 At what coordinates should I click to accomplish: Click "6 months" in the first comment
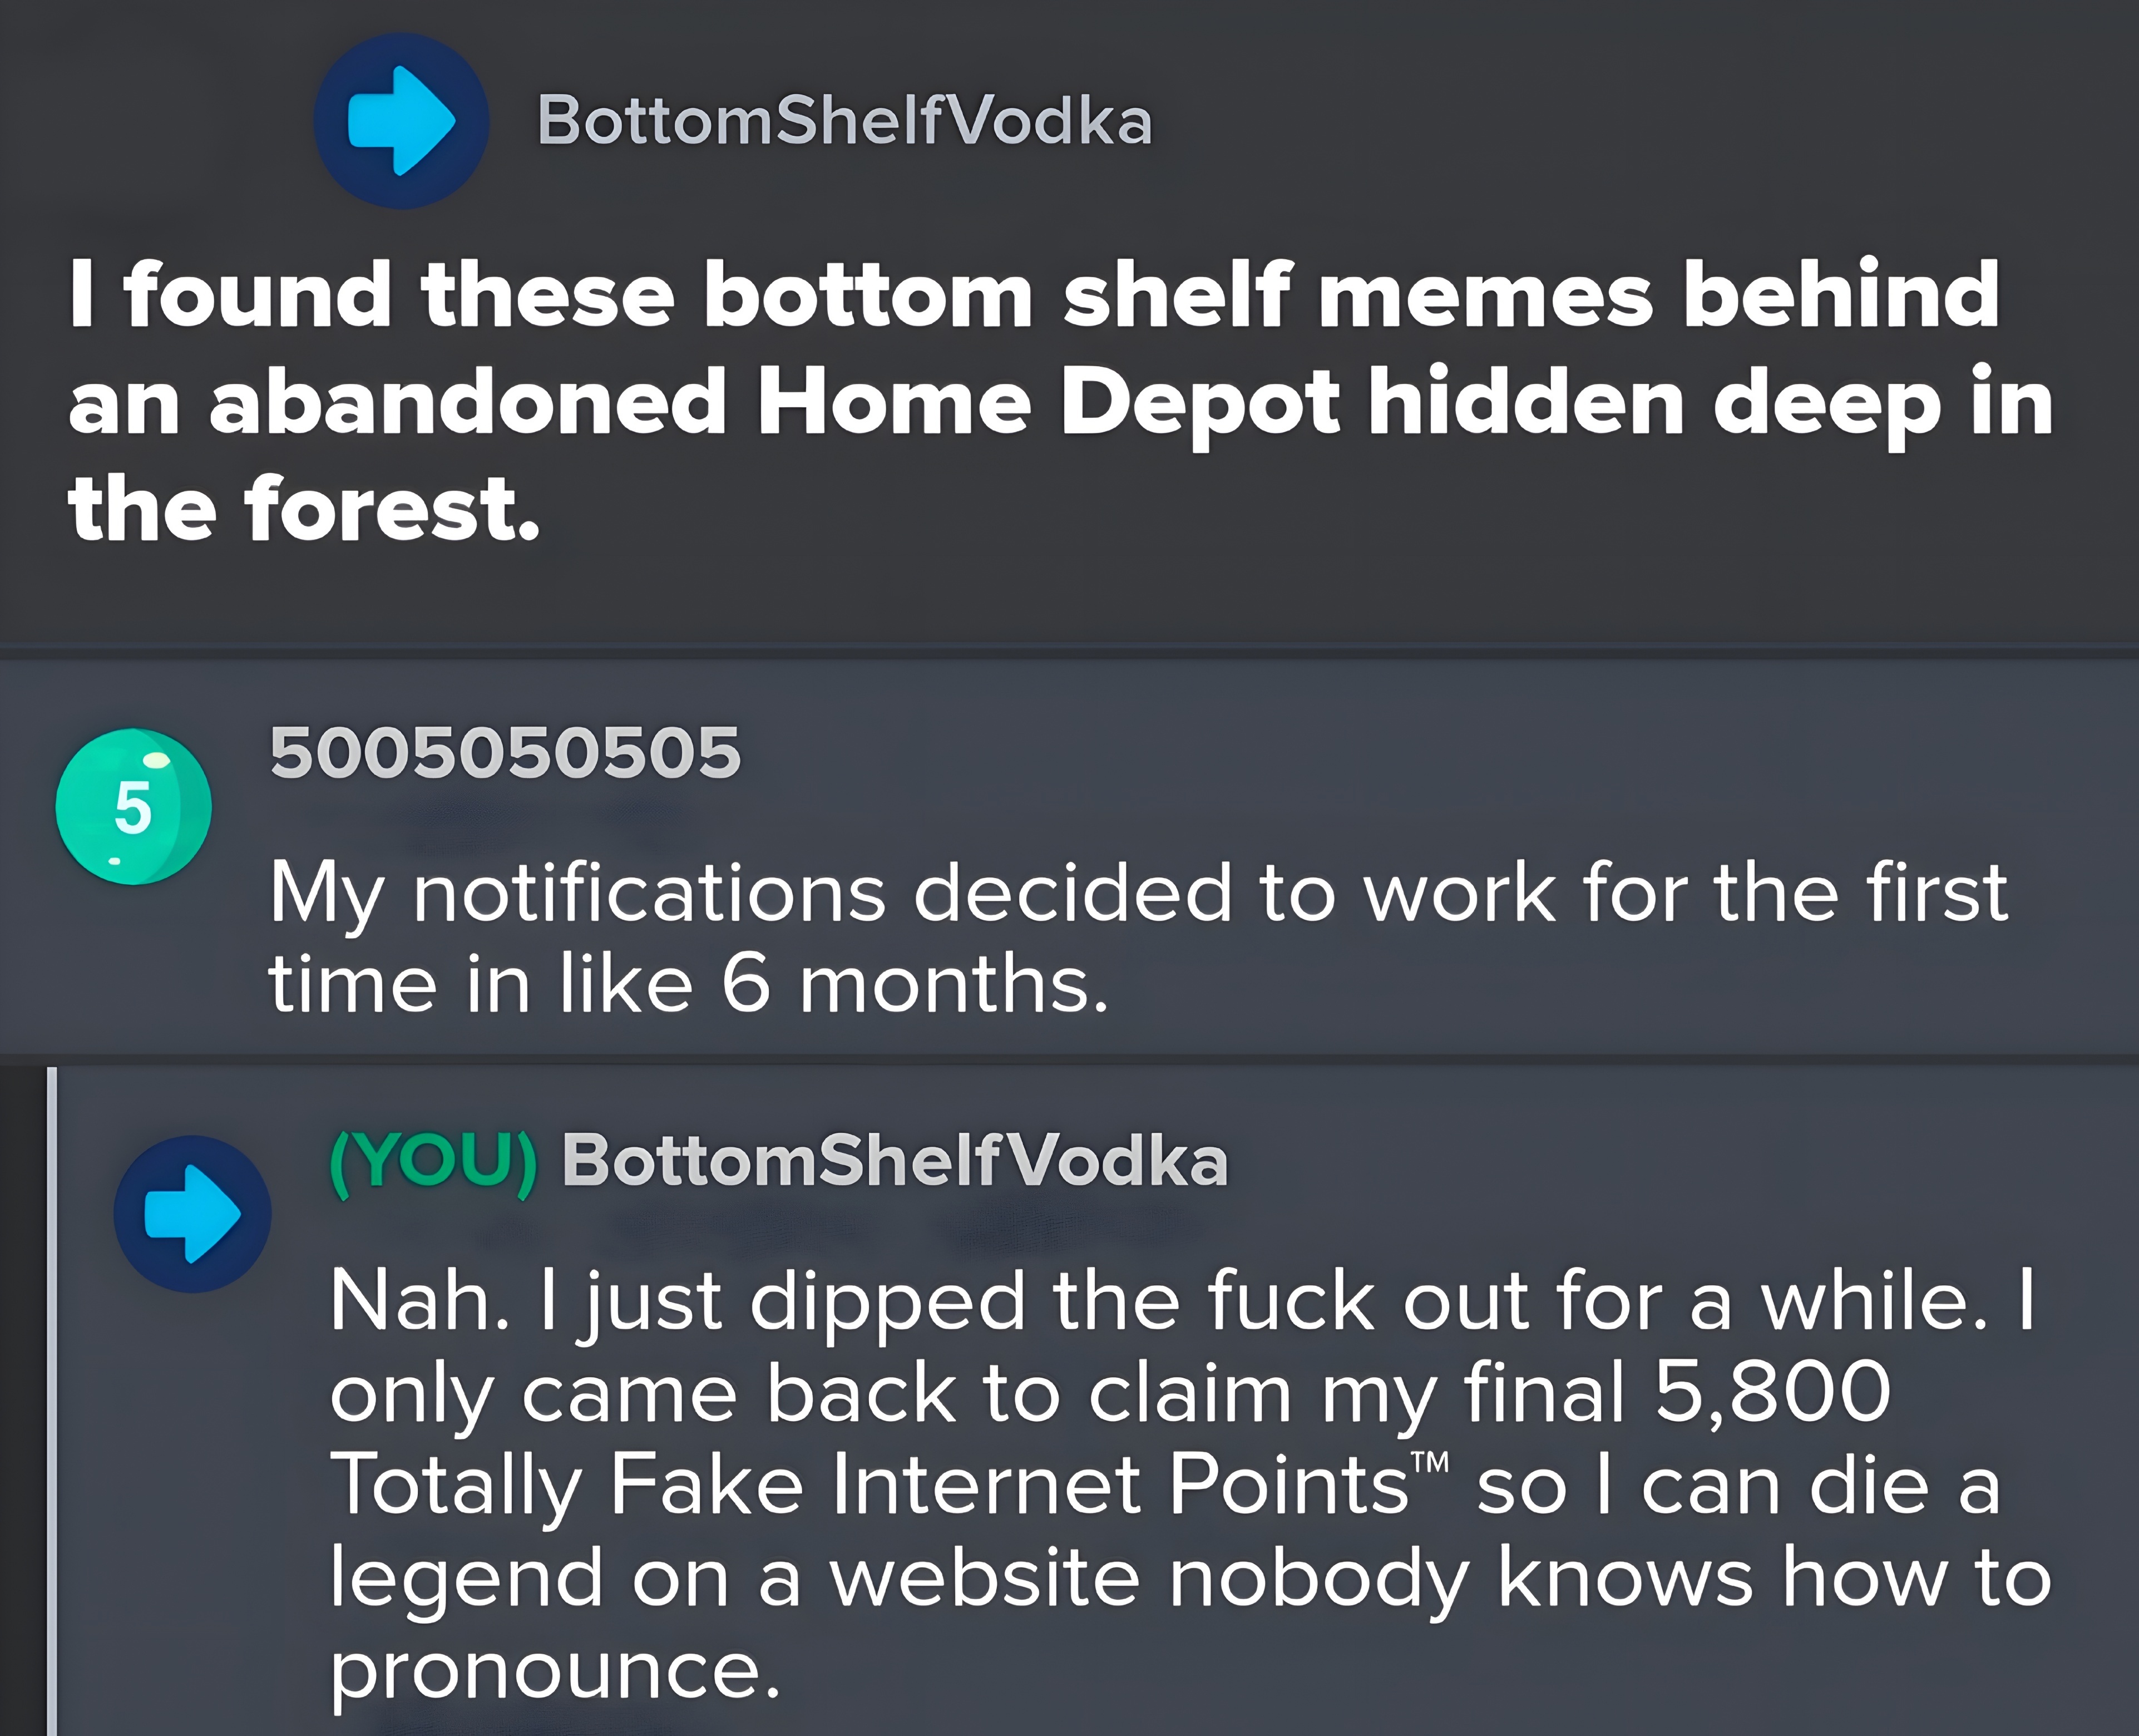[x=915, y=985]
